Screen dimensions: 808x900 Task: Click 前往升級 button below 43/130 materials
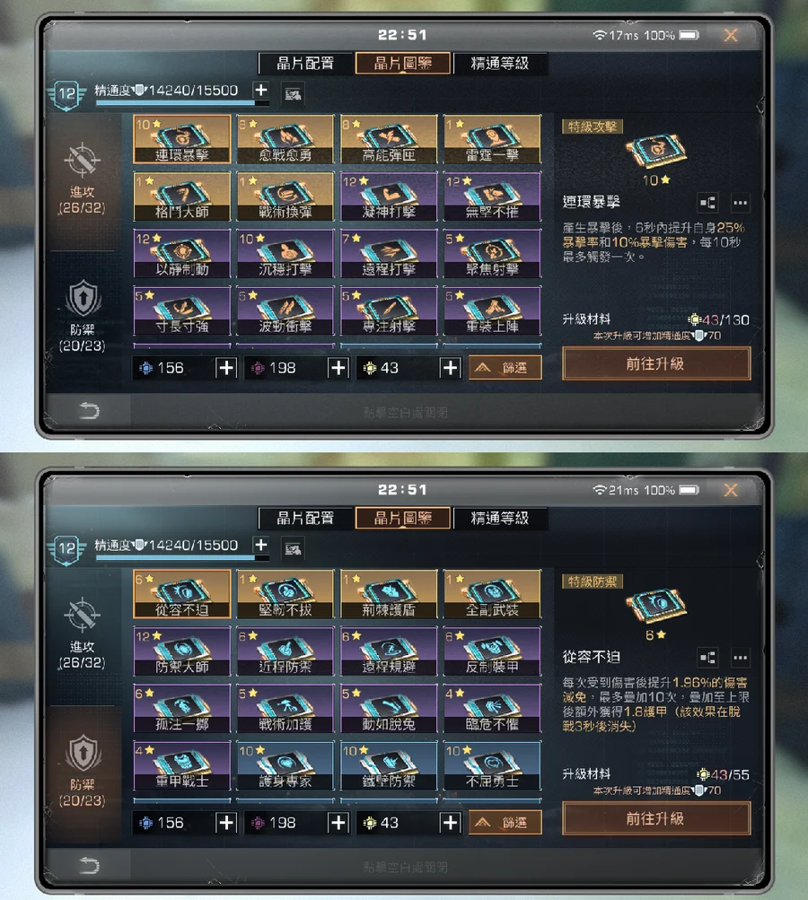pyautogui.click(x=656, y=364)
